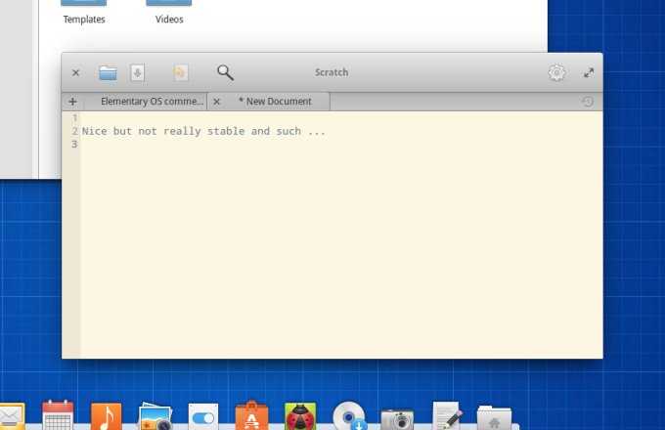Launch the Photos dock icon
This screenshot has width=665, height=430.
[155, 416]
